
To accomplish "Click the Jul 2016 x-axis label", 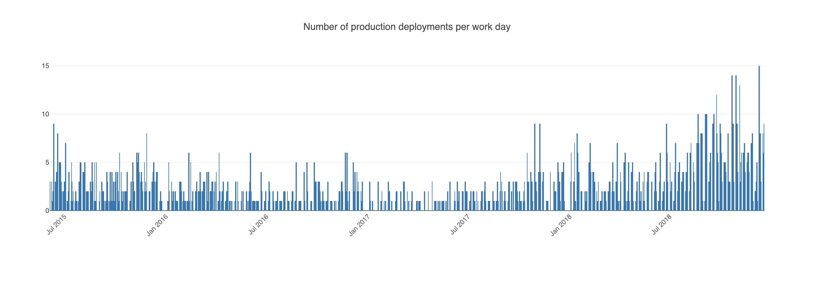I will (x=259, y=224).
